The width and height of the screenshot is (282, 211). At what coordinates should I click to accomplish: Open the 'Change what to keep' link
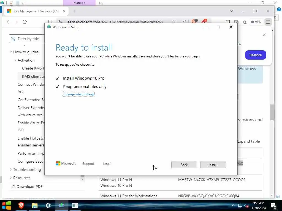(79, 94)
